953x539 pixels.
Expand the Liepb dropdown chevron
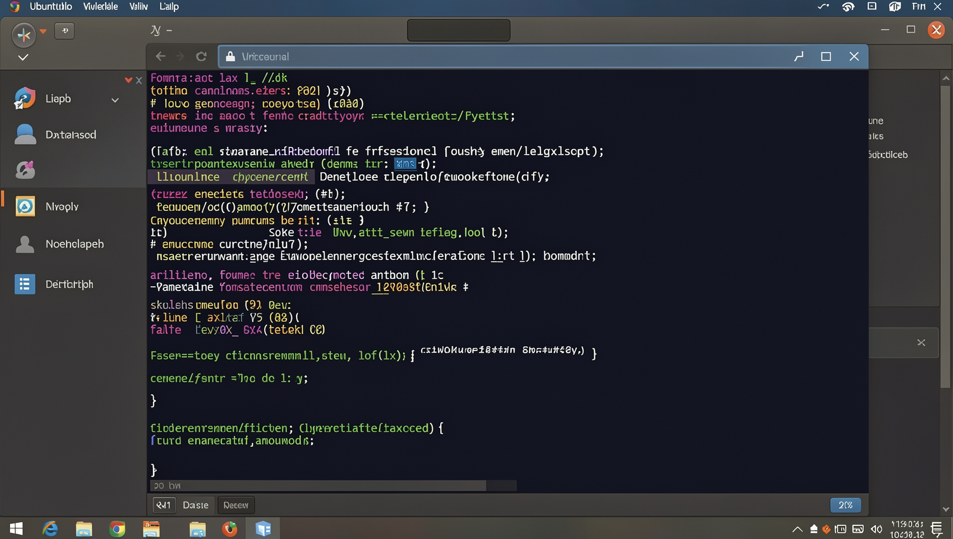(x=115, y=100)
